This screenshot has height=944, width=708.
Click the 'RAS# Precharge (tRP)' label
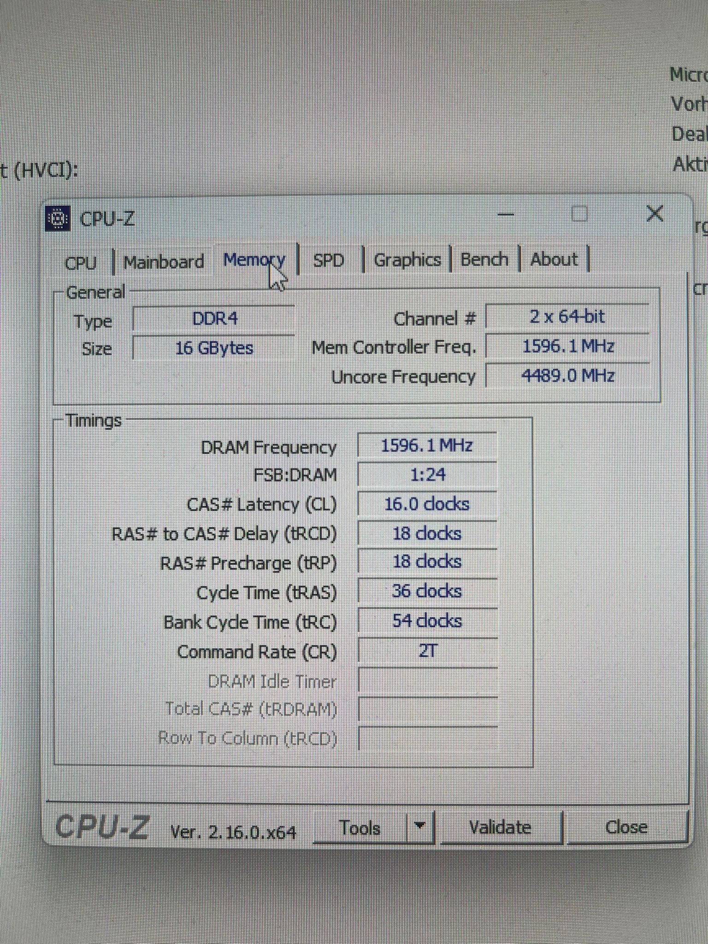pos(248,564)
